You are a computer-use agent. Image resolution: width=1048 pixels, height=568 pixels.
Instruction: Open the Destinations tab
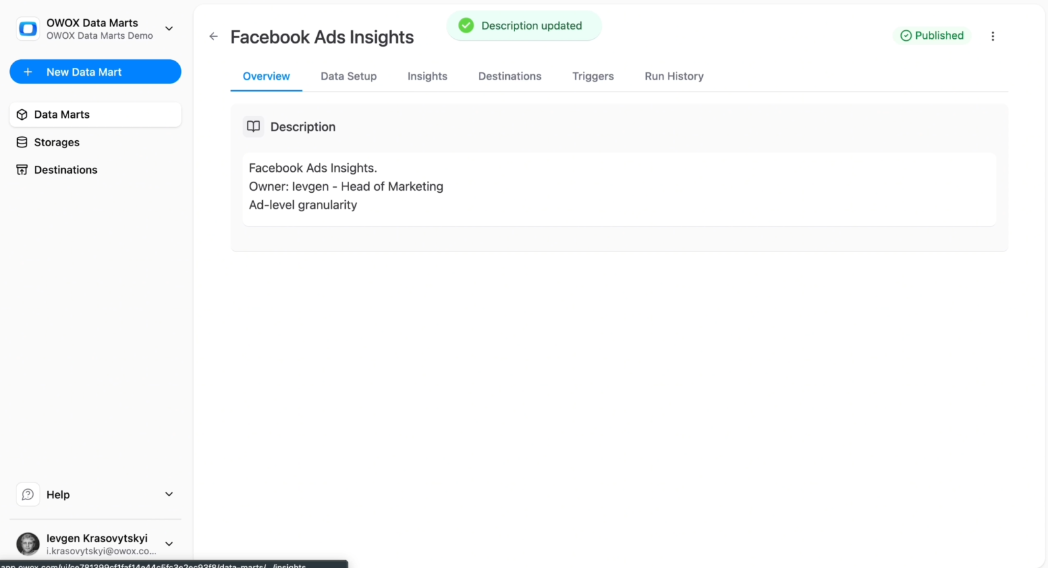tap(510, 76)
